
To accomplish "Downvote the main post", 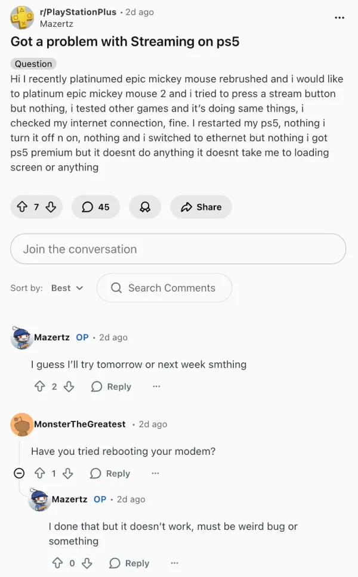I will pos(51,207).
